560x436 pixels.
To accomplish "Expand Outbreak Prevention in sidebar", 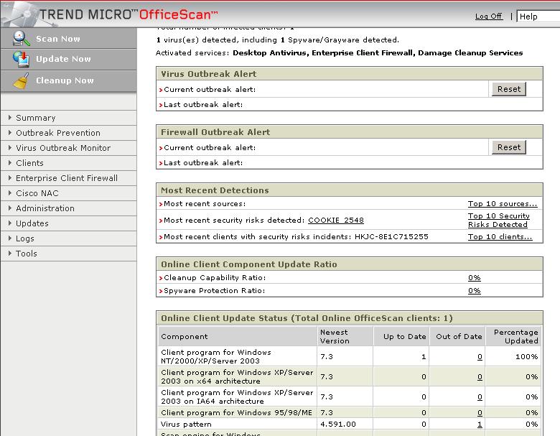I will (x=57, y=133).
